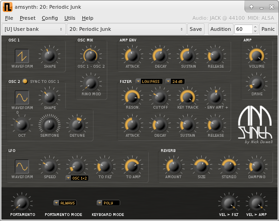Click the Volume knob
Image resolution: width=279 pixels, height=221 pixels.
coord(256,56)
